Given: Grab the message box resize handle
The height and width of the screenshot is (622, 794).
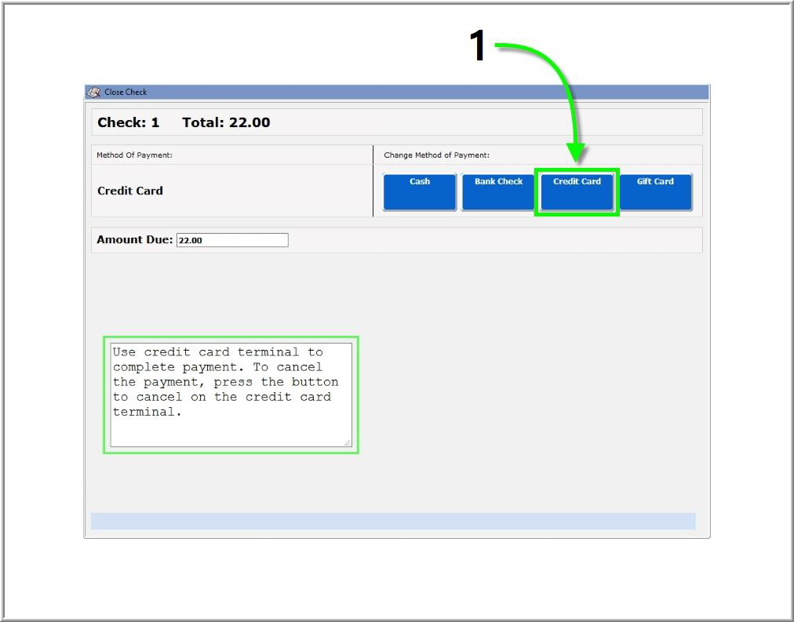Looking at the screenshot, I should pos(348,443).
